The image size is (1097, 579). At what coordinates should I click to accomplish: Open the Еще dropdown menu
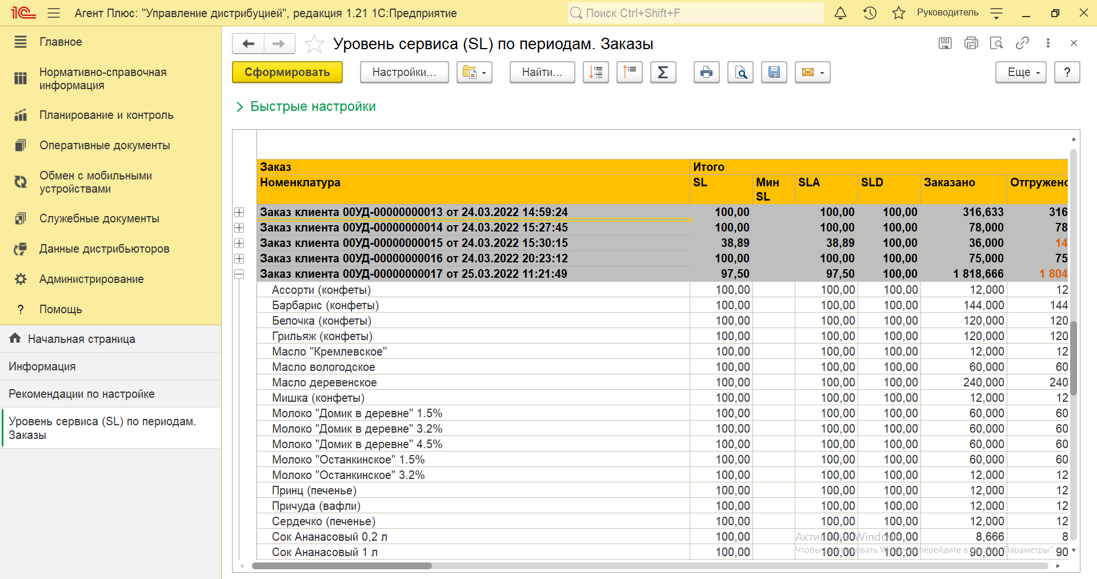(x=1021, y=72)
